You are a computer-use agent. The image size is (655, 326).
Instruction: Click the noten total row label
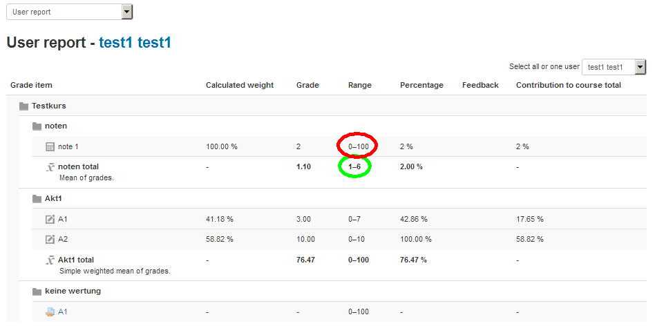(79, 166)
